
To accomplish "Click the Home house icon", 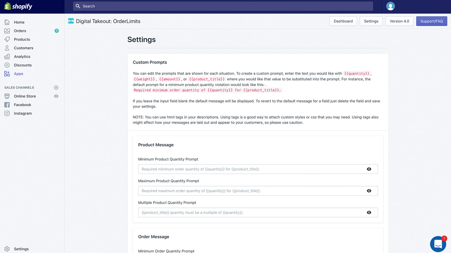I will coord(7,22).
